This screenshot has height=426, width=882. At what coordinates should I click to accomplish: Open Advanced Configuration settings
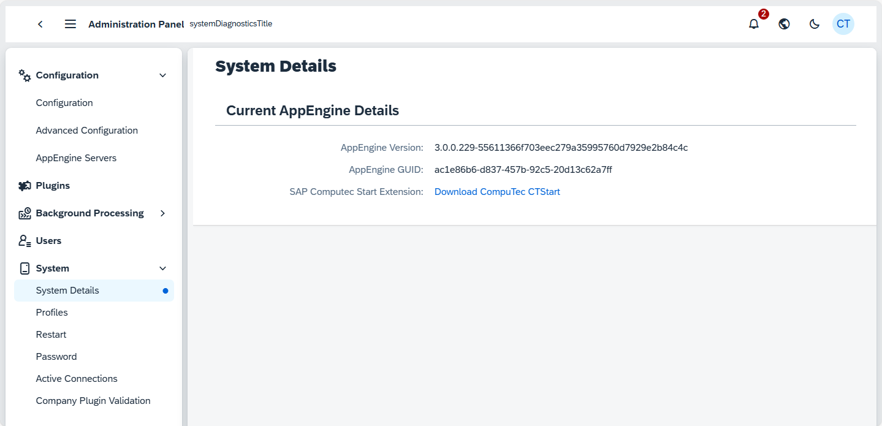pos(86,130)
